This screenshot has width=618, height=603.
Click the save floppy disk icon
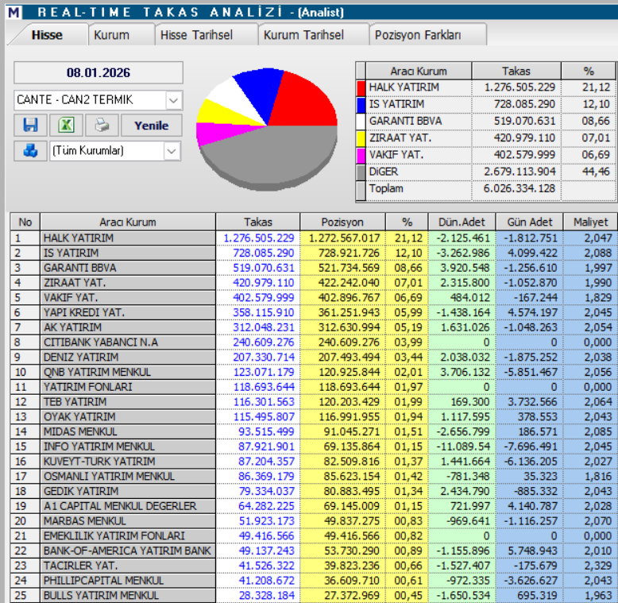pyautogui.click(x=30, y=126)
